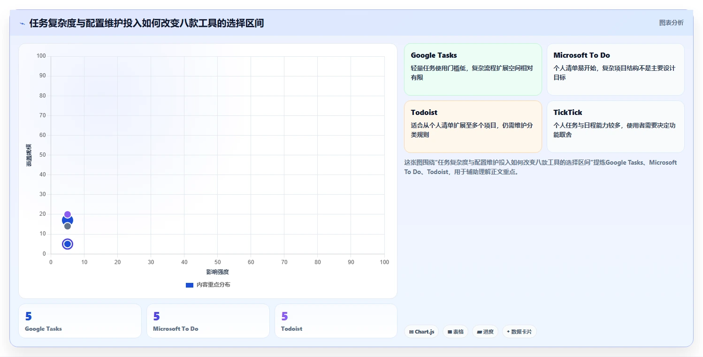
Task: Click the x-axis tick label 50
Action: (x=218, y=262)
